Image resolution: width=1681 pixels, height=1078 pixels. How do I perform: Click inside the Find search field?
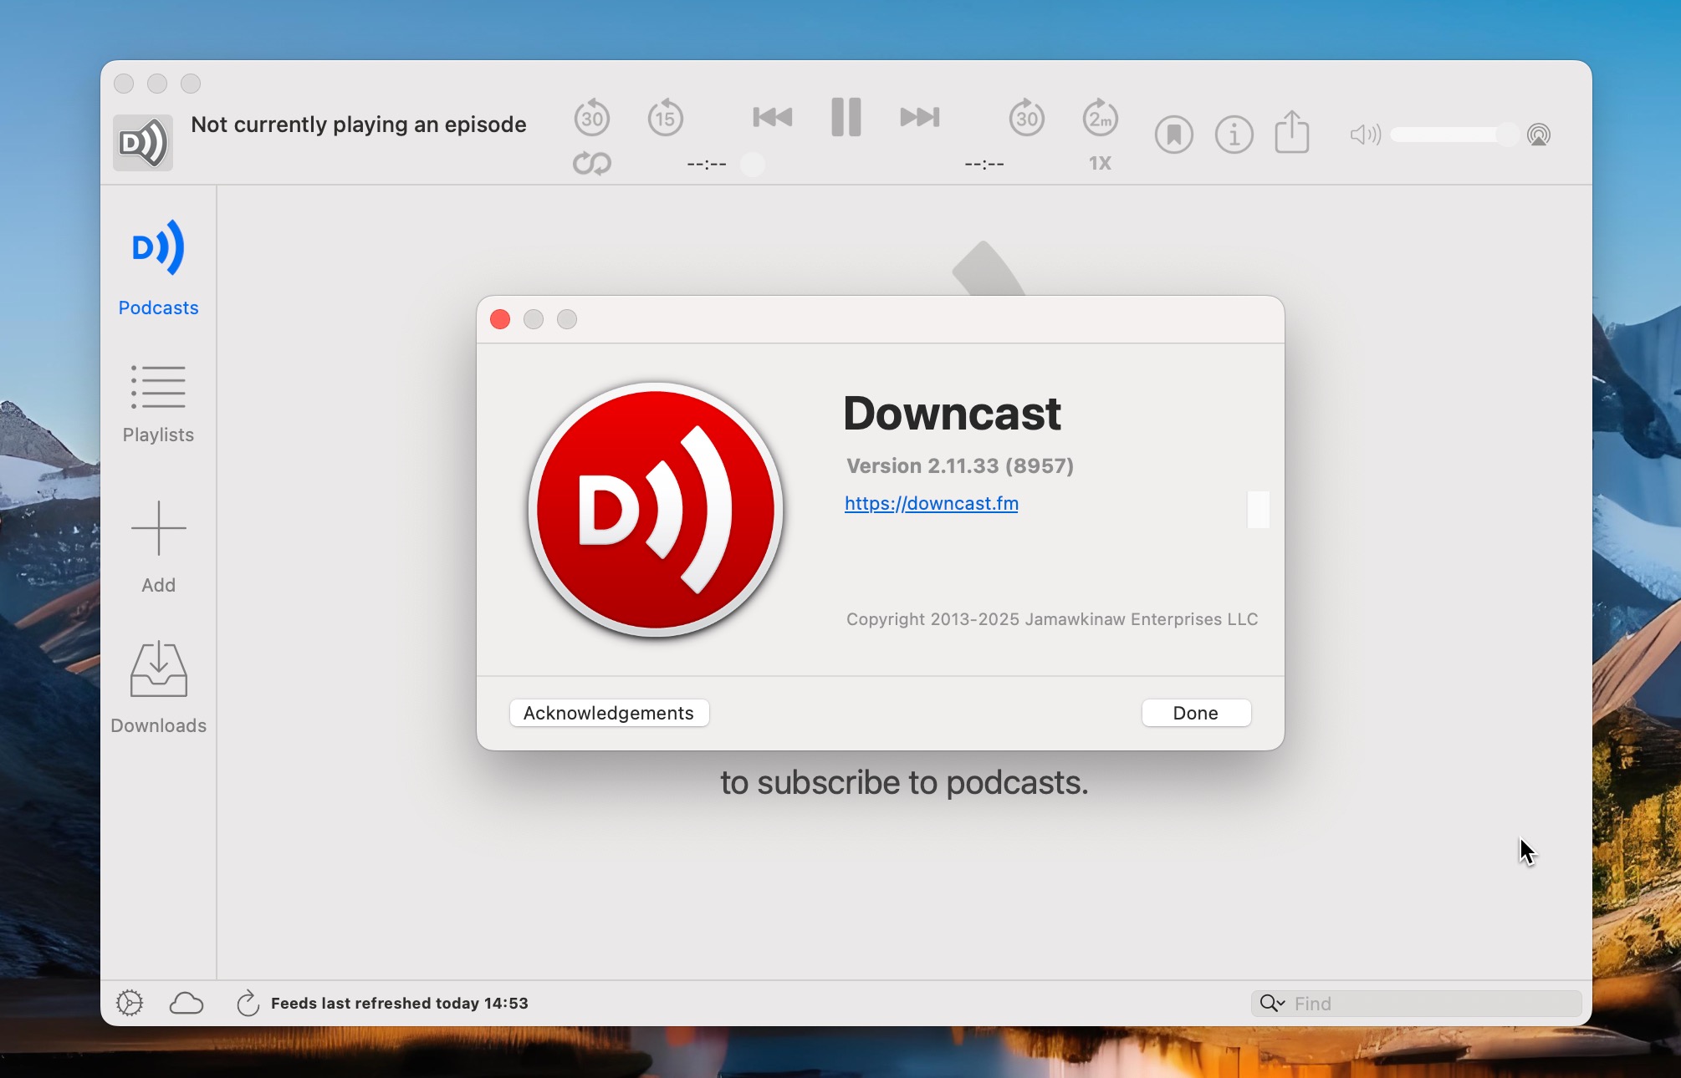[x=1417, y=1003]
